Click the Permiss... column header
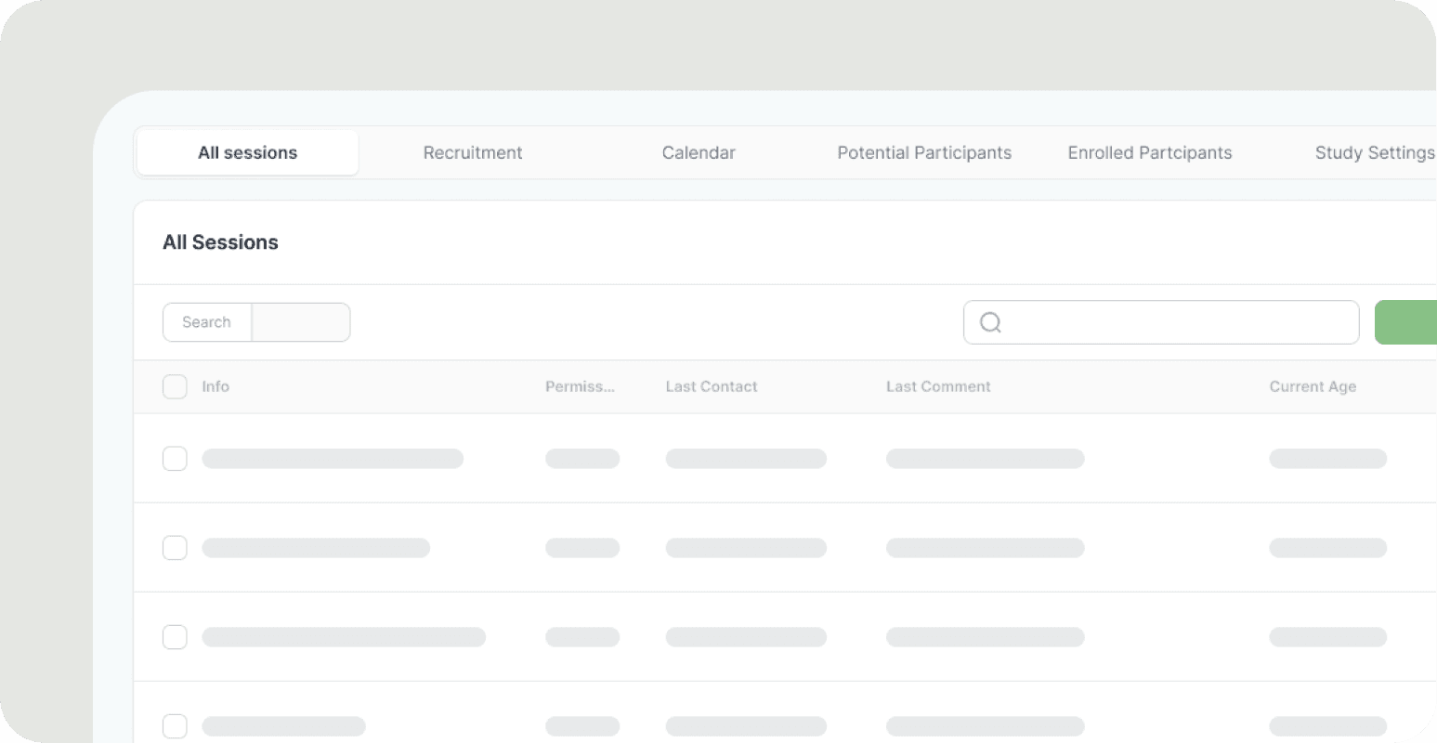1437x743 pixels. click(x=580, y=386)
